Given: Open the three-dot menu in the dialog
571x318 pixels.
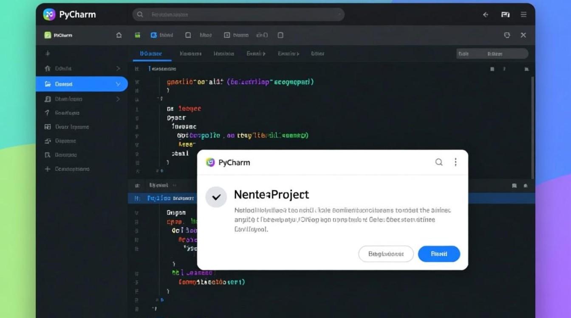Looking at the screenshot, I should pos(455,162).
